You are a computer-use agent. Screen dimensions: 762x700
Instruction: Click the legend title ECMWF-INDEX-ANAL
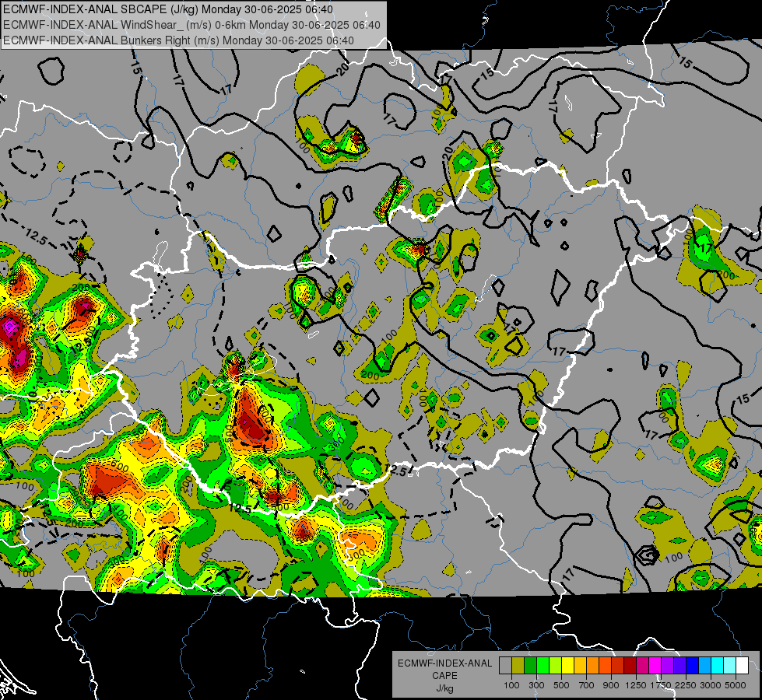444,663
